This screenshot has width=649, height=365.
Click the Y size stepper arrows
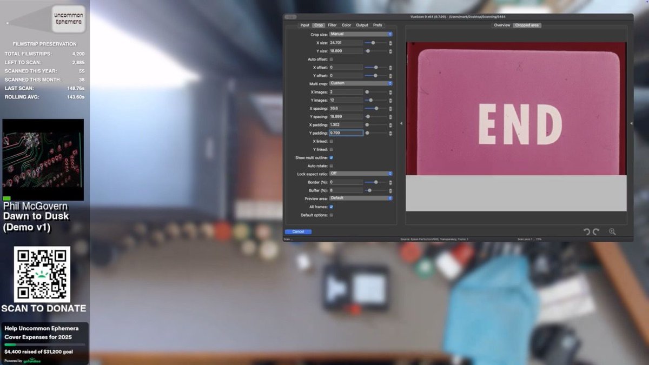(390, 51)
